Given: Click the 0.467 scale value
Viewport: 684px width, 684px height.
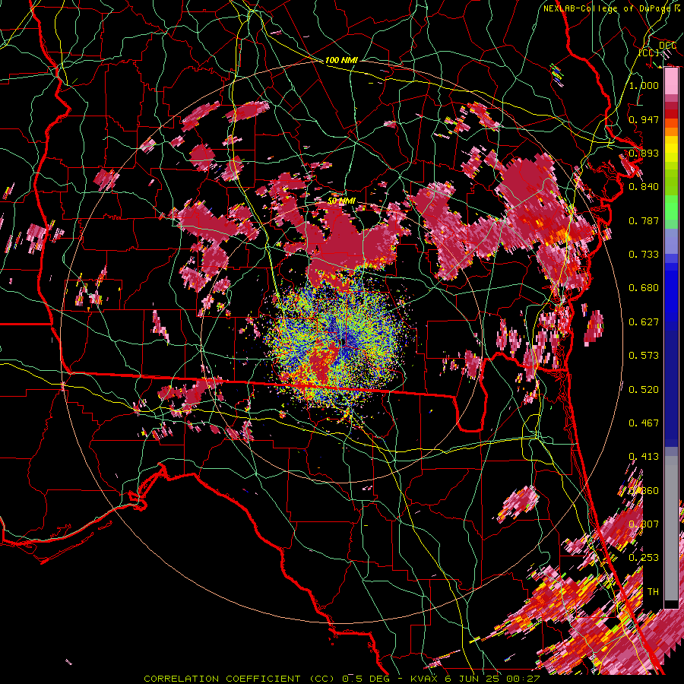Looking at the screenshot, I should click(x=644, y=423).
